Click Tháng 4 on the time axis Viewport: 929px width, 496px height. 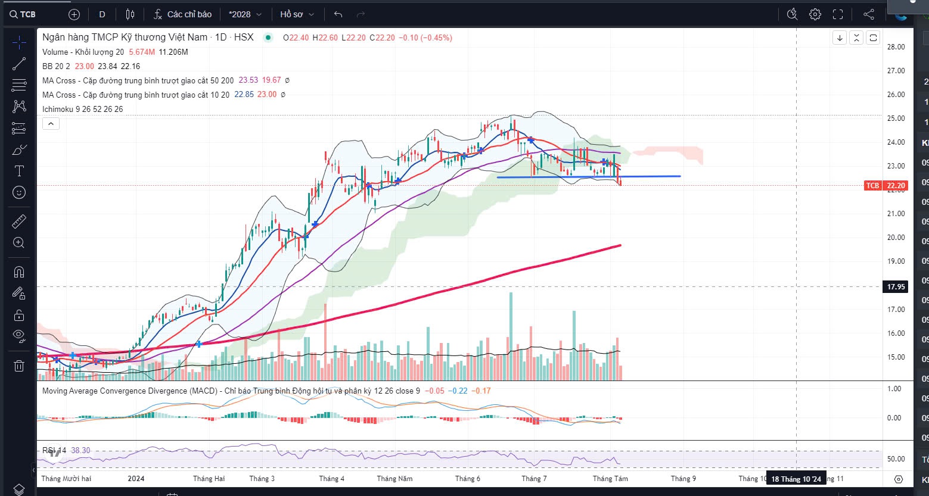[332, 478]
